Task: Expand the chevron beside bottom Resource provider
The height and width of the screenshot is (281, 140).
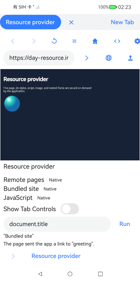Action: point(13,256)
